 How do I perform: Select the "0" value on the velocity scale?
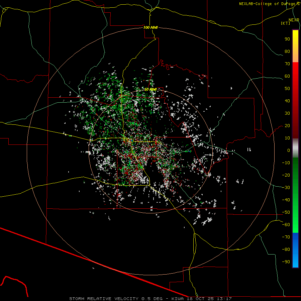289,150
